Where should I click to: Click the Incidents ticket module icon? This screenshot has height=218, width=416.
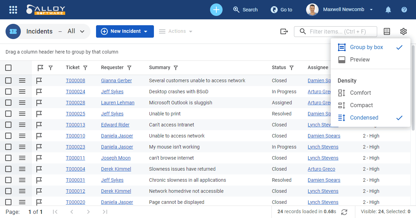coord(13,31)
